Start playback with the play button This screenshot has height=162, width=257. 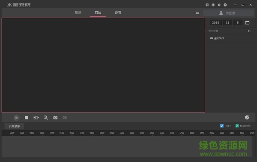(16, 118)
